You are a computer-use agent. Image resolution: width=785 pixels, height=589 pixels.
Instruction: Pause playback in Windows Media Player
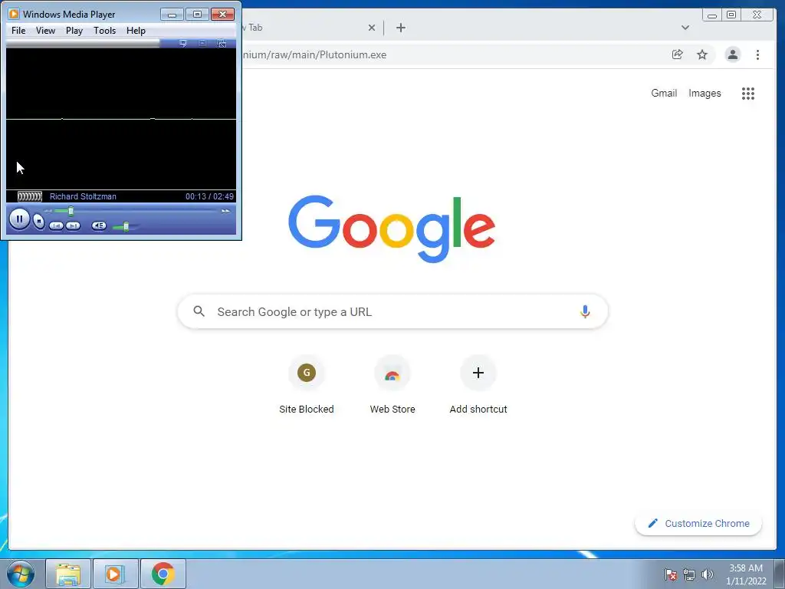coord(19,219)
